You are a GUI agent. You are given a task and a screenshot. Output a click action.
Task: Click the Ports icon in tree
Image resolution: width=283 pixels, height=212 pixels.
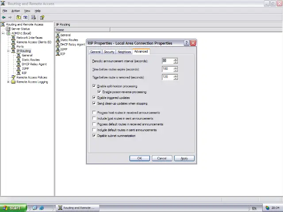tap(13, 46)
